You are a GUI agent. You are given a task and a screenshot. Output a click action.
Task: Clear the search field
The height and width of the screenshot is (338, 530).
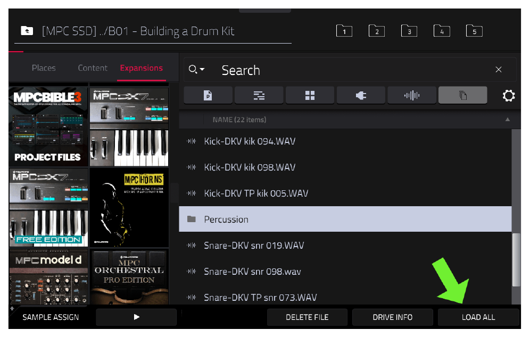[x=498, y=70]
